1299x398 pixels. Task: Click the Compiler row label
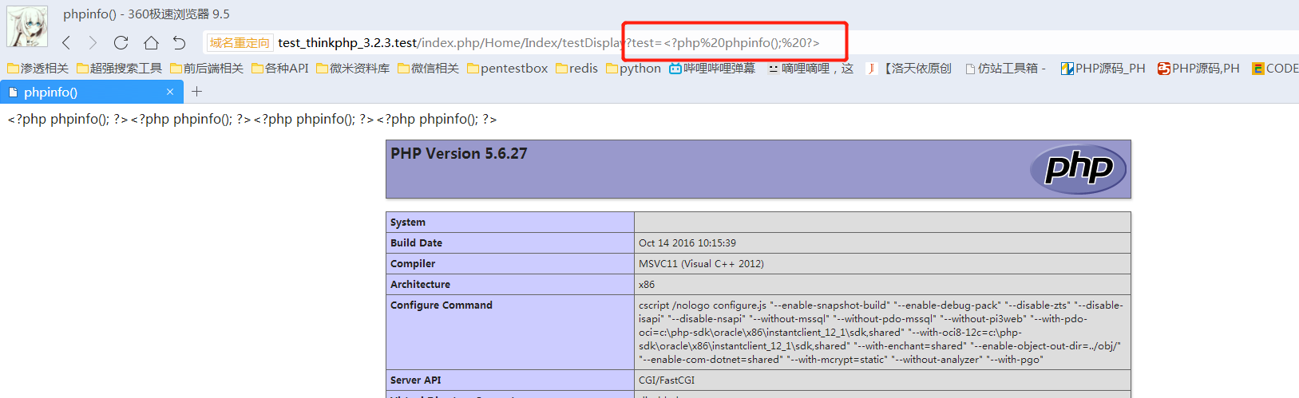pos(413,264)
